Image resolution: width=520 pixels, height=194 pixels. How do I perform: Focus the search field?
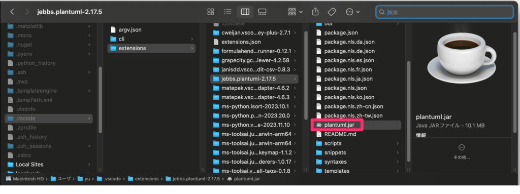(445, 12)
